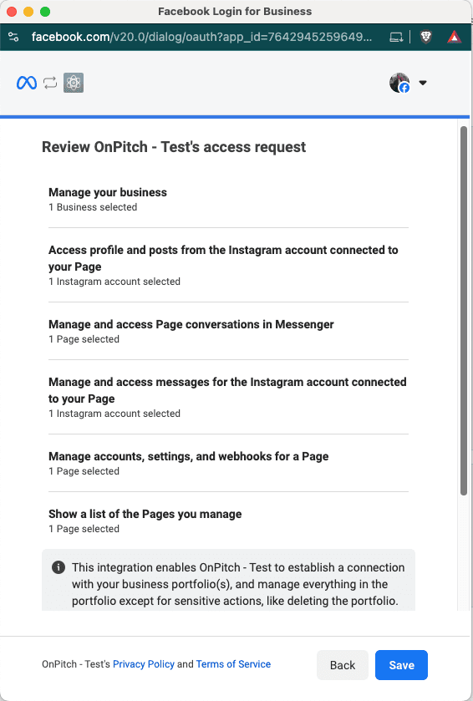This screenshot has height=701, width=473.
Task: Open the Terms of Service link
Action: pyautogui.click(x=233, y=664)
